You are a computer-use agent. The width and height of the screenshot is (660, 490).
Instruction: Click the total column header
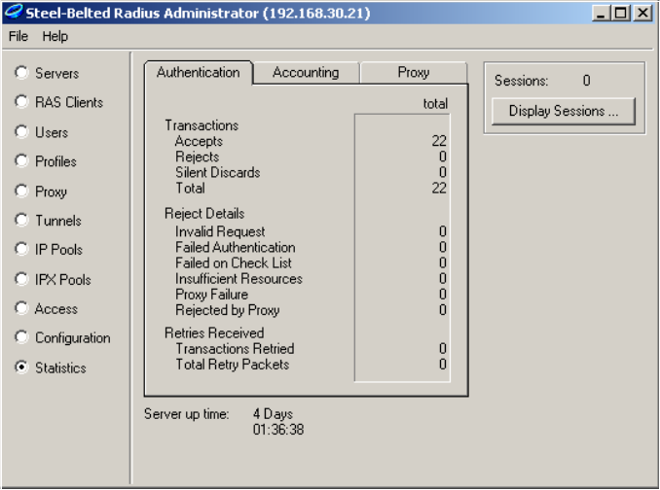(435, 103)
